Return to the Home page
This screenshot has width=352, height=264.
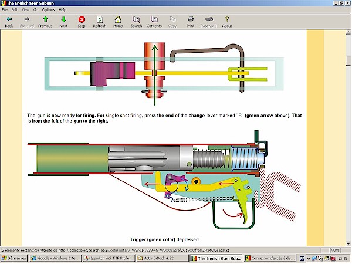[x=118, y=22]
